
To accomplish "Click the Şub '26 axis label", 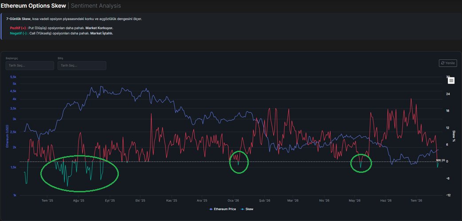I will pos(265,200).
